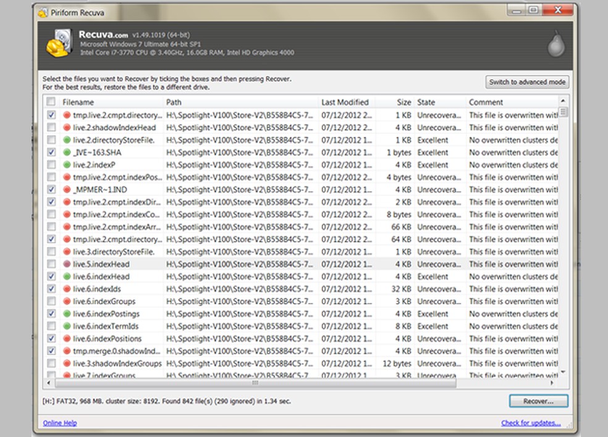
Task: Tick the checkbox for live.5.indexHead
Action: tap(51, 264)
